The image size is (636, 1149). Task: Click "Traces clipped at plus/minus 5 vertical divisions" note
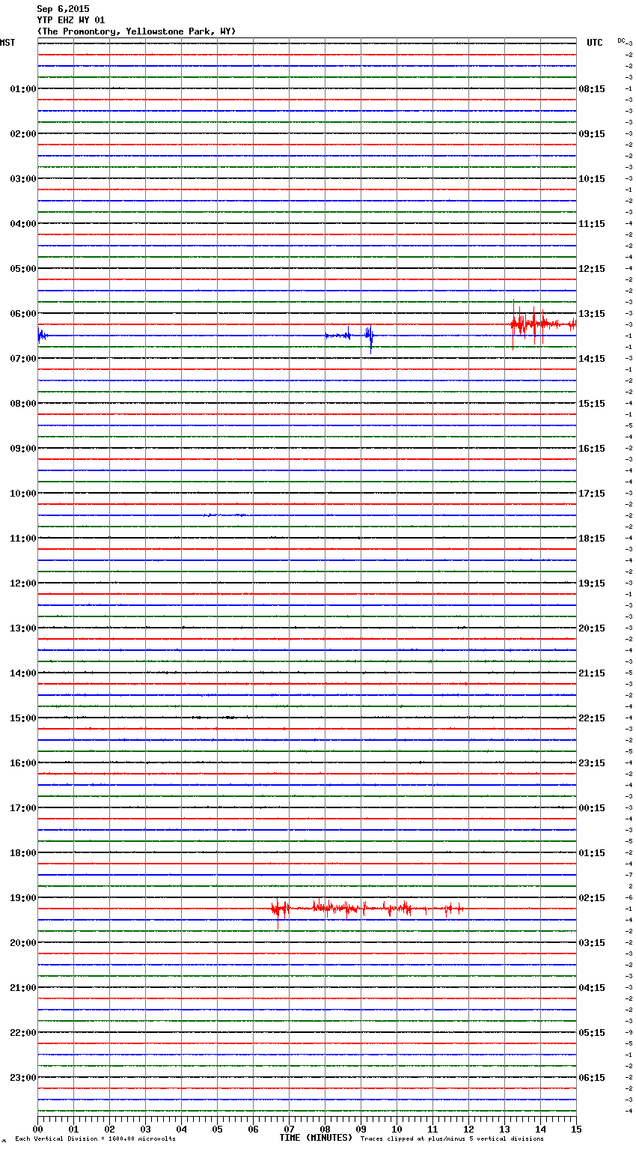452,1139
